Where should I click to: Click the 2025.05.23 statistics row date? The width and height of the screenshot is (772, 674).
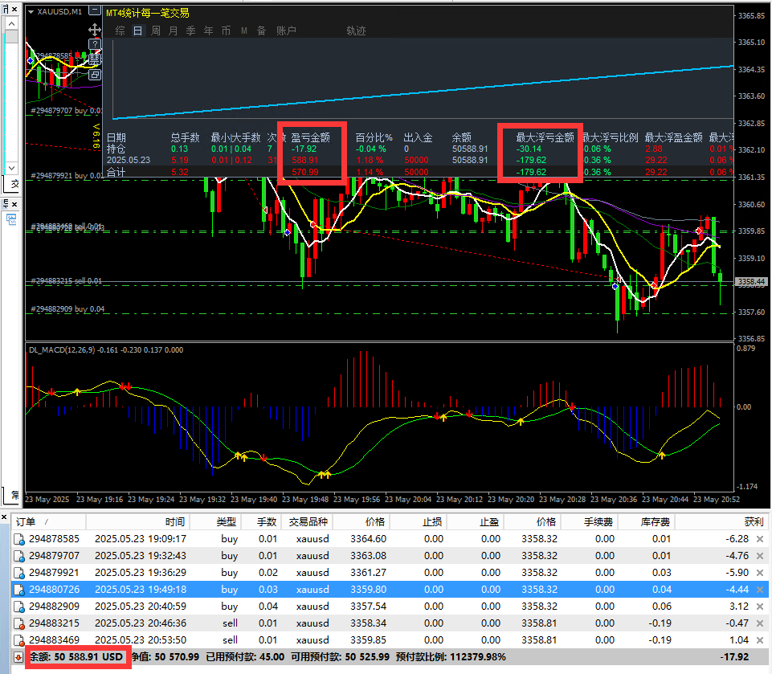pos(129,160)
